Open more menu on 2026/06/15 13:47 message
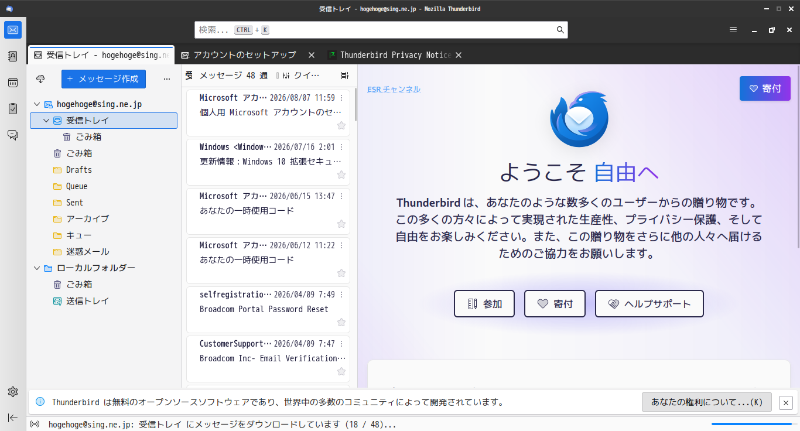 (341, 196)
